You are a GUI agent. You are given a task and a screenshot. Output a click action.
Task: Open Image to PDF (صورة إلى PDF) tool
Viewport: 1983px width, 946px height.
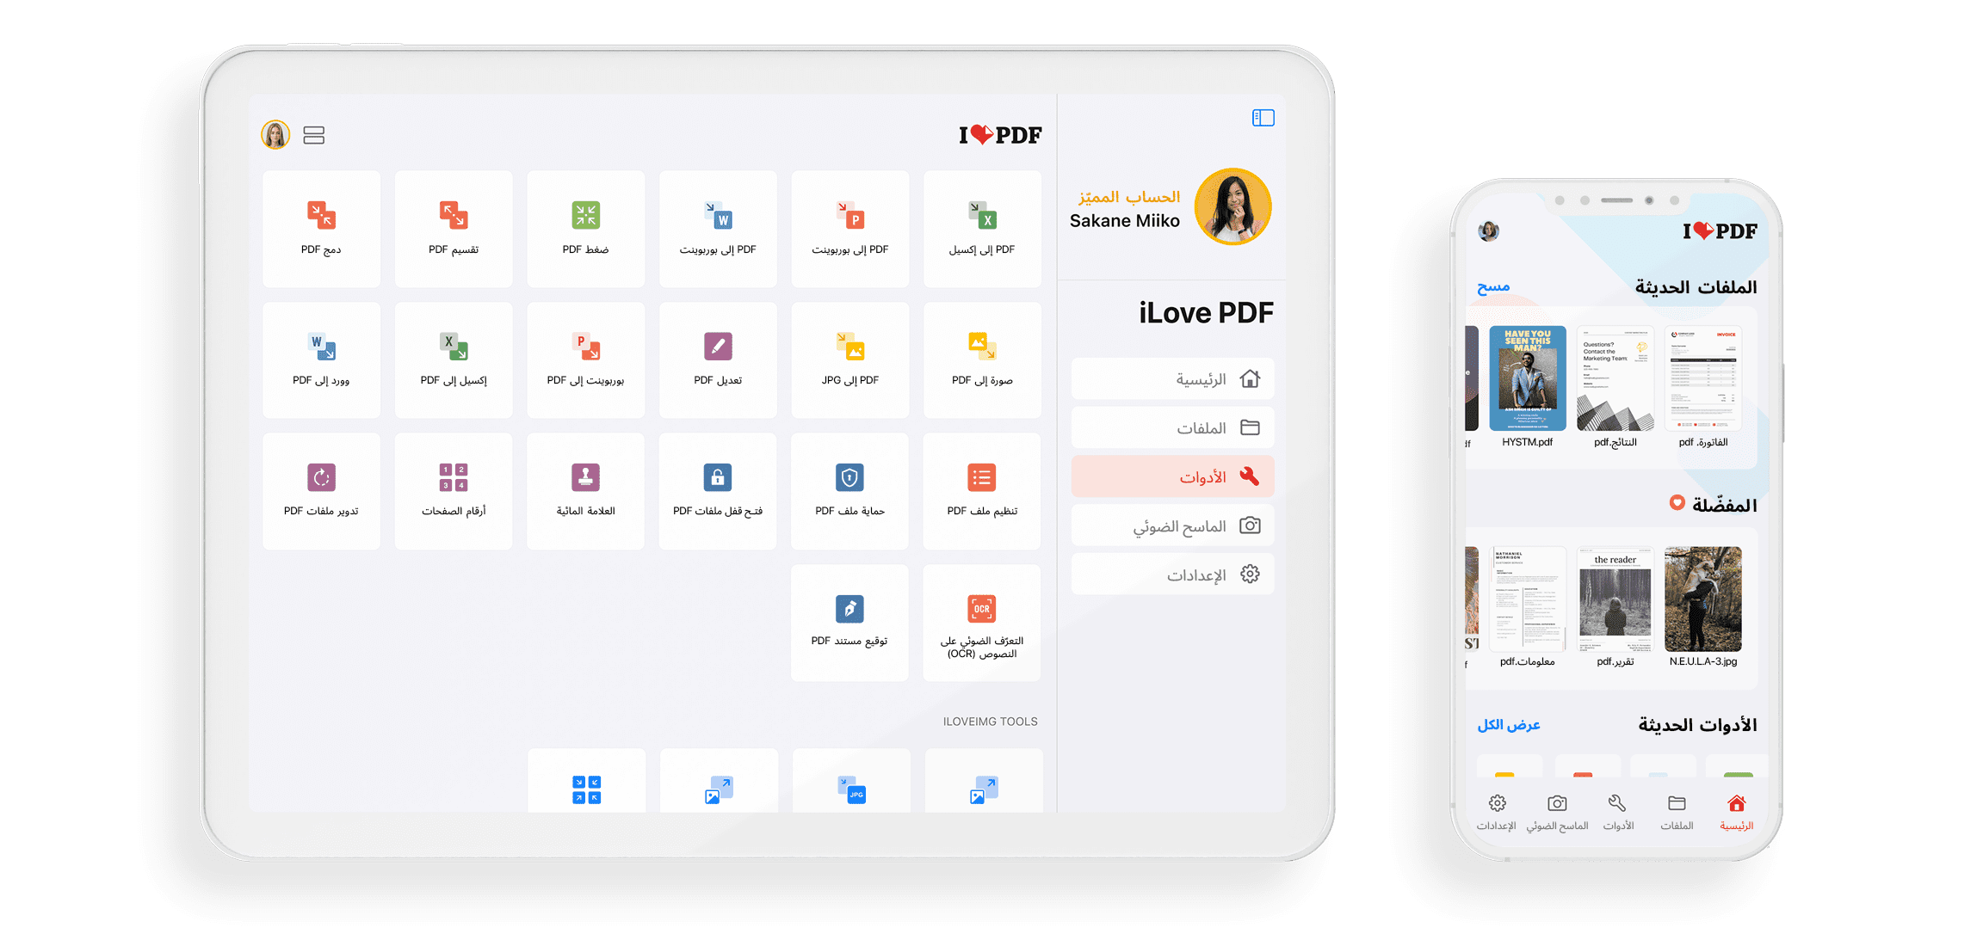(982, 360)
